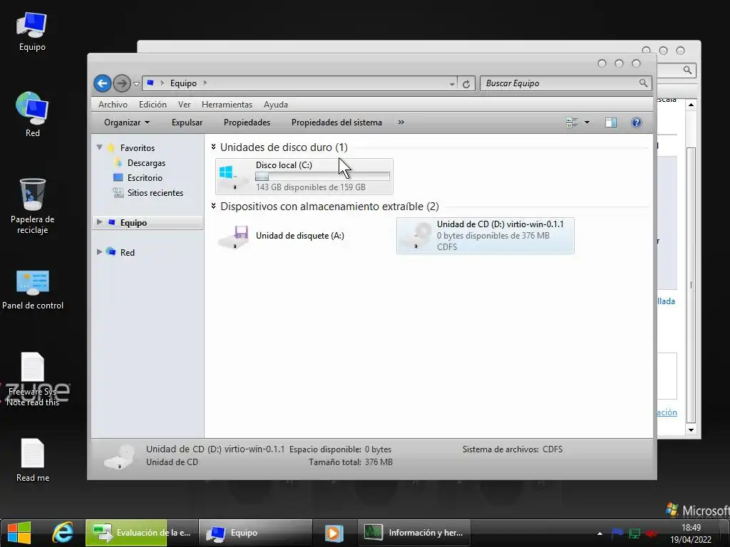Open the Panel de control desktop icon
This screenshot has width=730, height=547.
(x=33, y=289)
